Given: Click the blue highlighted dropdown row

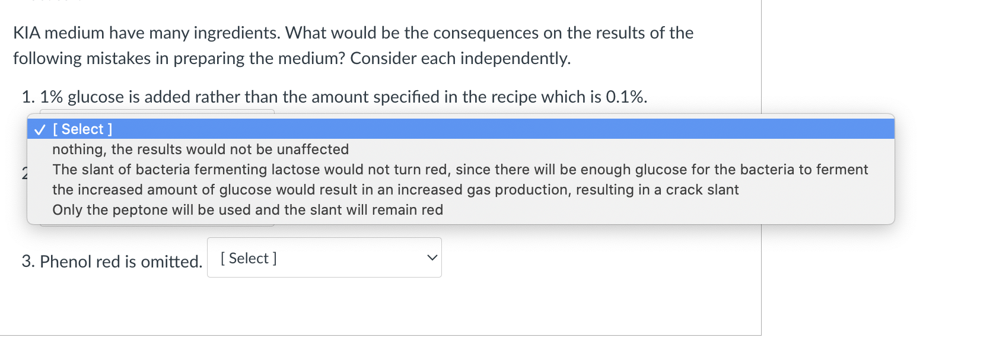Looking at the screenshot, I should click(x=237, y=129).
